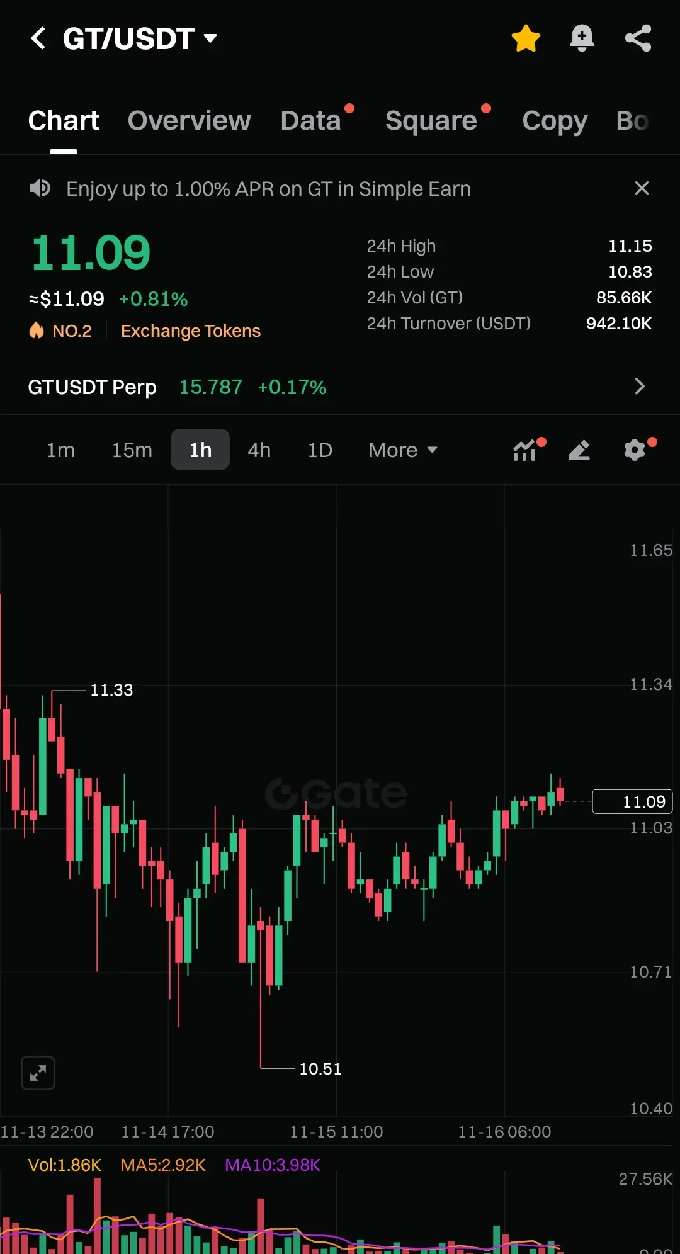The image size is (680, 1254).
Task: Select the 15m timeframe
Action: (132, 450)
